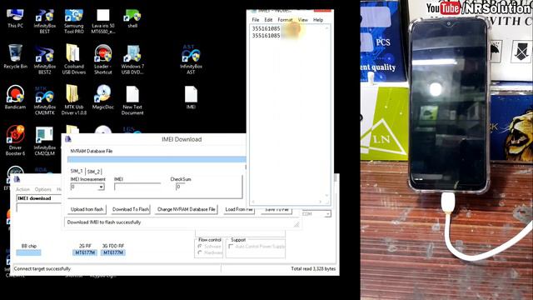
Task: Toggle Auto Control Power Supply checkbox
Action: [232, 247]
